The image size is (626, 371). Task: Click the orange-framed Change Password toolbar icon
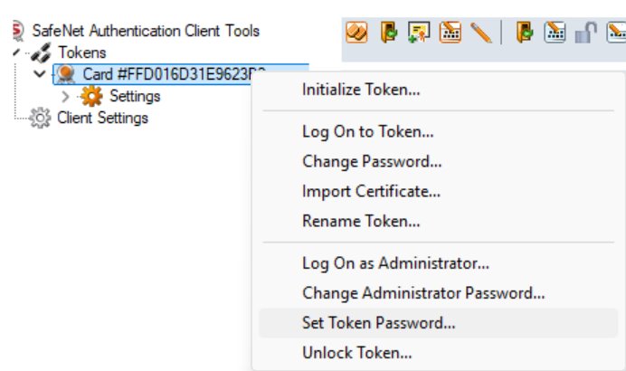point(451,33)
